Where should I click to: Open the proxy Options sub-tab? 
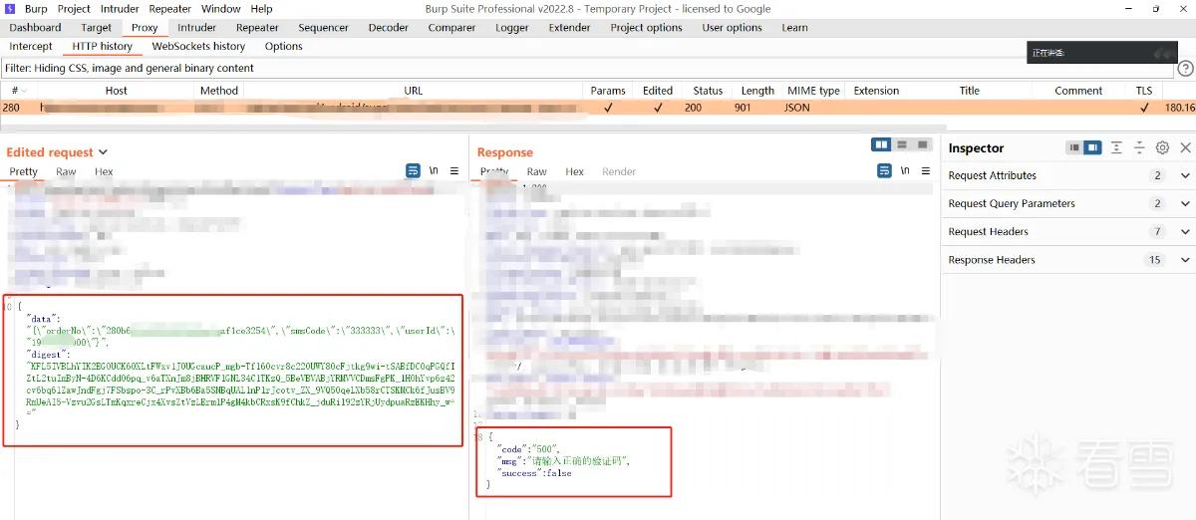pyautogui.click(x=284, y=47)
